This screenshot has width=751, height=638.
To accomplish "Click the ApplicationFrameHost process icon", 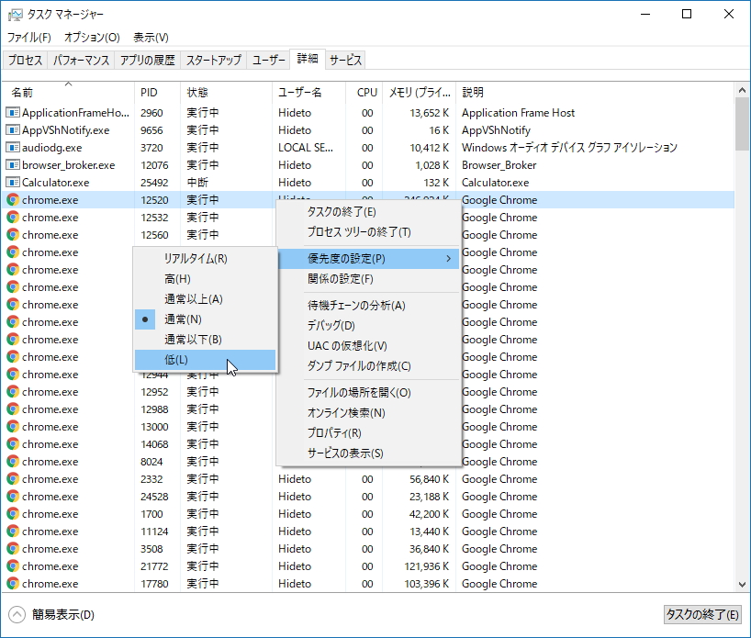I will coord(13,113).
